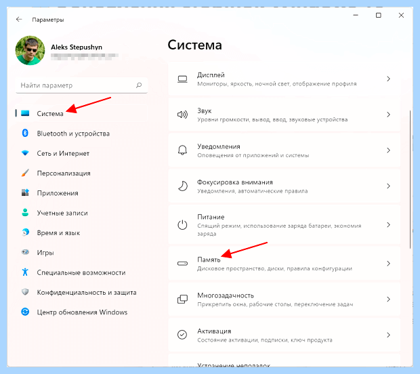Click the Память drive icon

pyautogui.click(x=182, y=264)
